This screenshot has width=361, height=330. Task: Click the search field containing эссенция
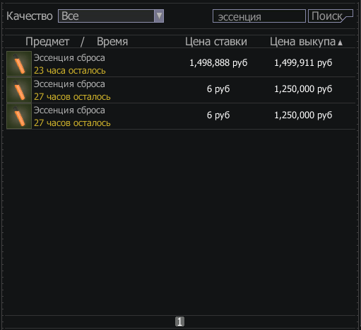(x=259, y=16)
